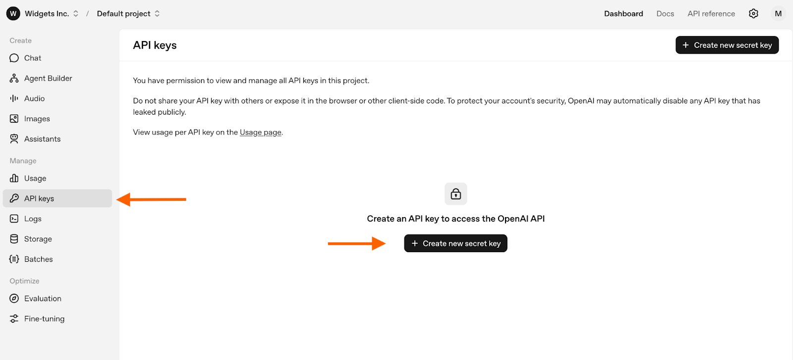The image size is (793, 360).
Task: Select the Images picture icon
Action: click(x=14, y=119)
